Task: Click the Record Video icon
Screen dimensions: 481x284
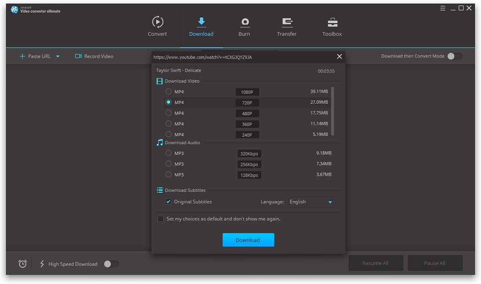Action: 78,56
